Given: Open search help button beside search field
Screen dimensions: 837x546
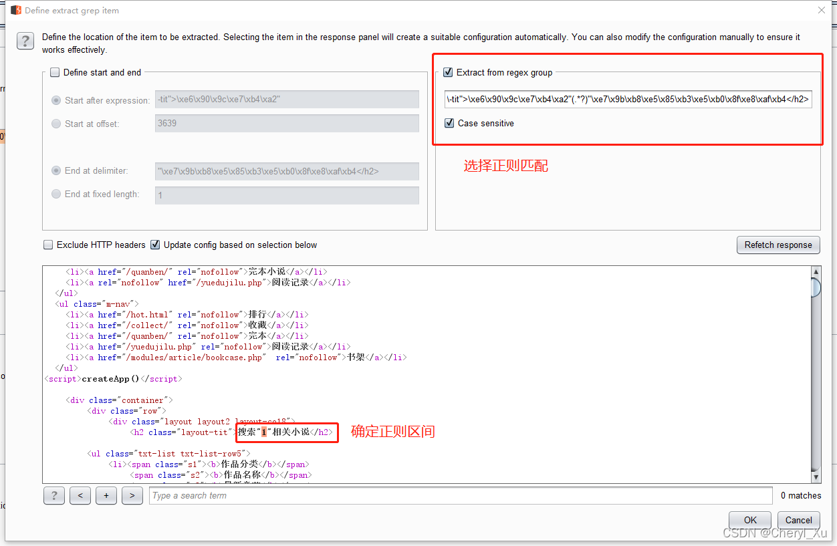Looking at the screenshot, I should [x=53, y=496].
